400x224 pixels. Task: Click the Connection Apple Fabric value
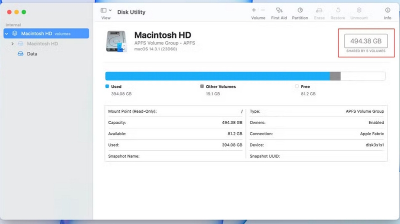(372, 134)
